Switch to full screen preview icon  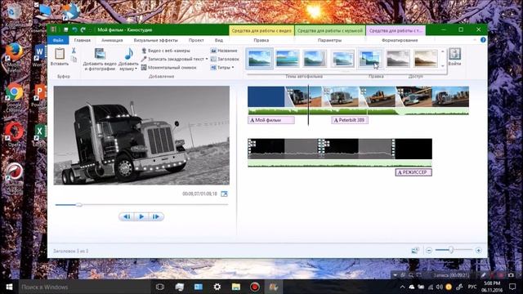tap(224, 194)
